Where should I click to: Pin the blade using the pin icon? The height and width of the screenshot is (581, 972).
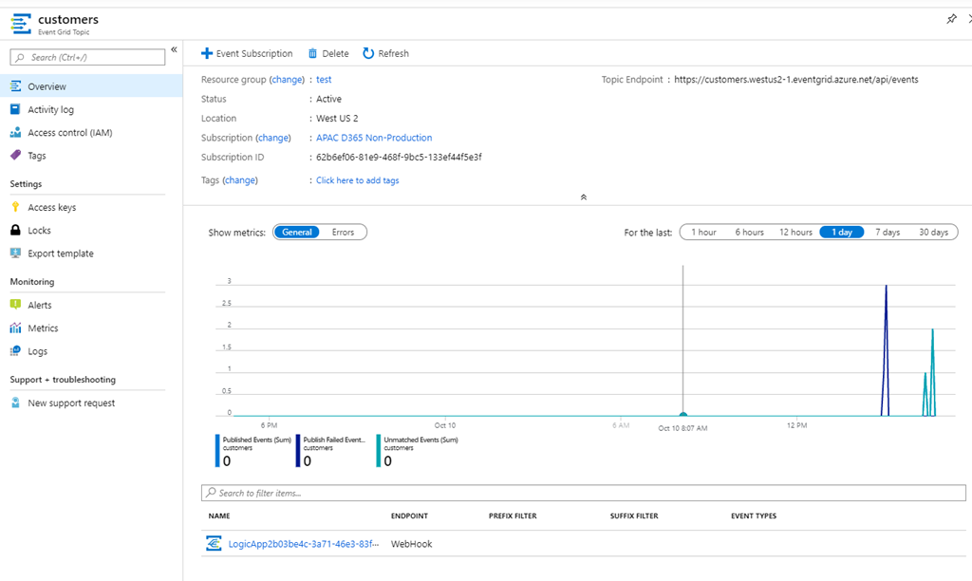(x=951, y=19)
